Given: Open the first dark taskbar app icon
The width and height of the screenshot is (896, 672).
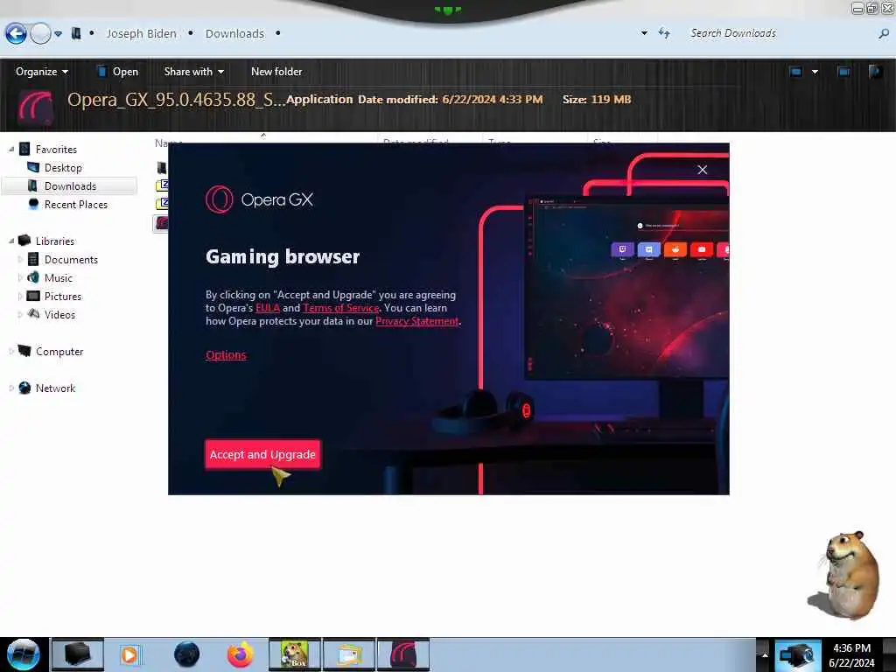Looking at the screenshot, I should click(78, 654).
